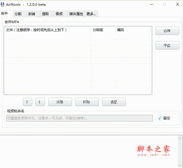Viewport: 183px width, 168px height.
Task: Click the 合并 merge button
Action: click(167, 31)
